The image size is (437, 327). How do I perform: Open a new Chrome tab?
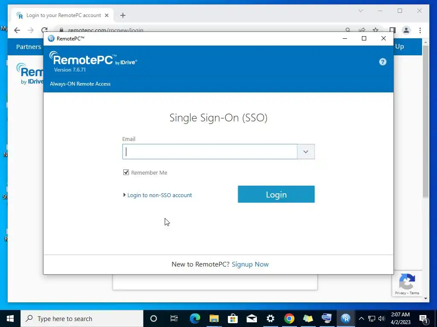(x=122, y=15)
